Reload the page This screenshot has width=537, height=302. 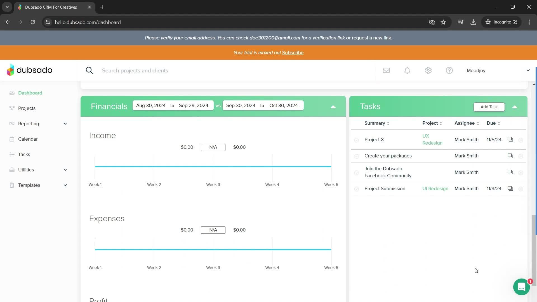coord(33,22)
